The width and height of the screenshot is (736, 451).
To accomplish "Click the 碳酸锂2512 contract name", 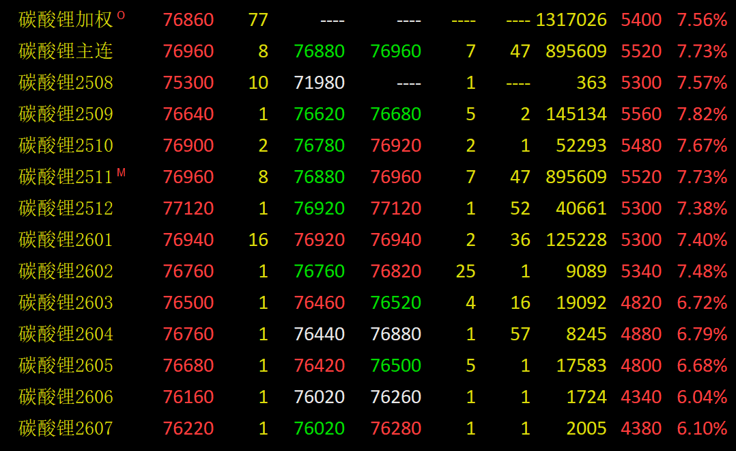I will [66, 208].
